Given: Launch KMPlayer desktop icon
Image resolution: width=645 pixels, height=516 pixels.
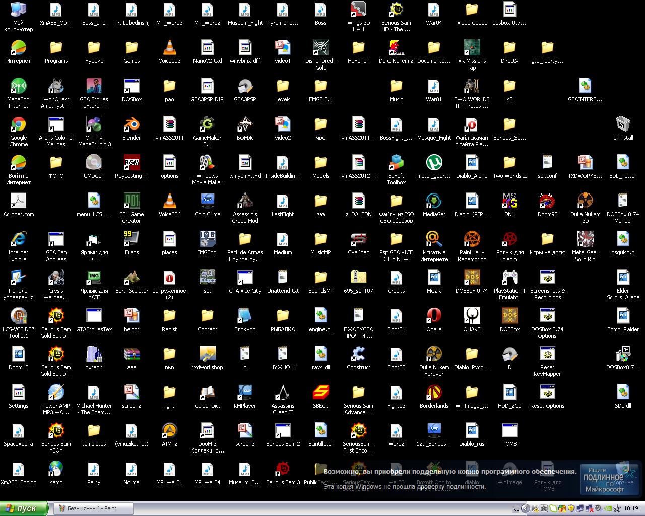Looking at the screenshot, I should 245,392.
